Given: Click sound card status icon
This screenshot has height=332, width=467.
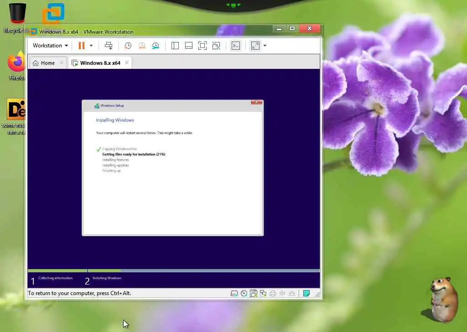Looking at the screenshot, I should coord(282,294).
